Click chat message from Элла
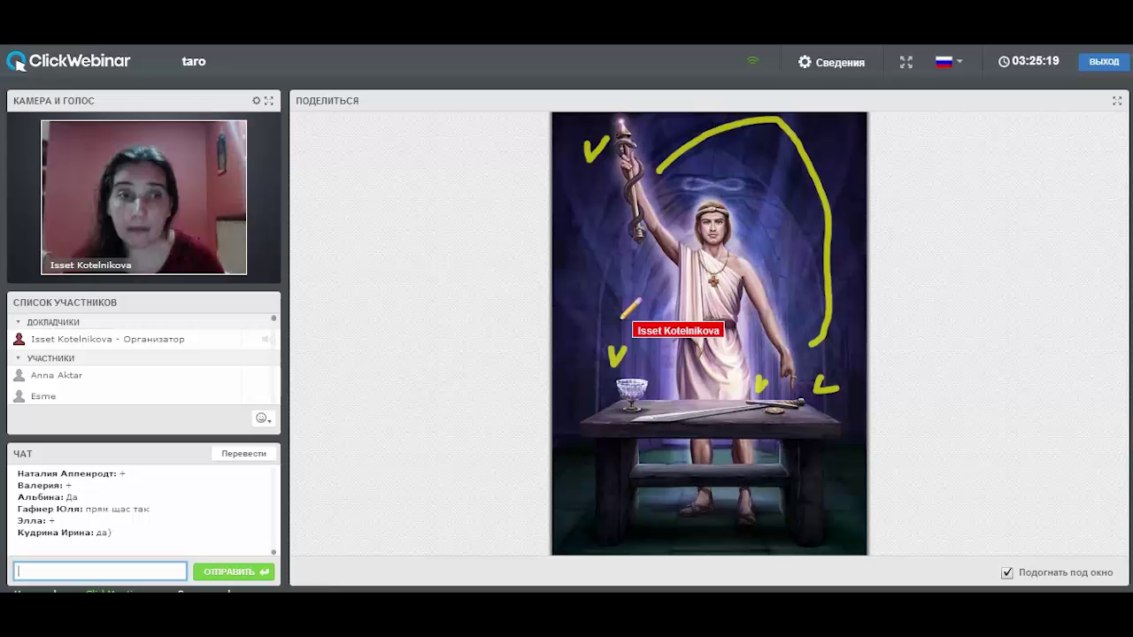The width and height of the screenshot is (1133, 637). pyautogui.click(x=36, y=520)
